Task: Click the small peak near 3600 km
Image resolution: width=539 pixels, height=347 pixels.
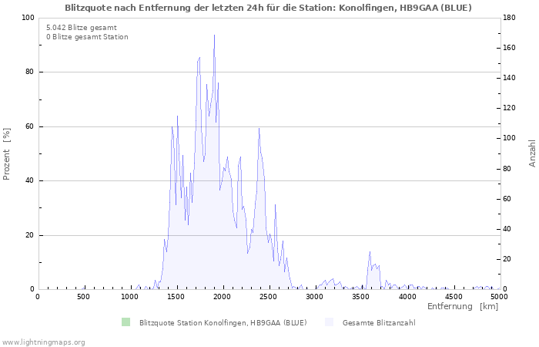Action: (x=370, y=253)
